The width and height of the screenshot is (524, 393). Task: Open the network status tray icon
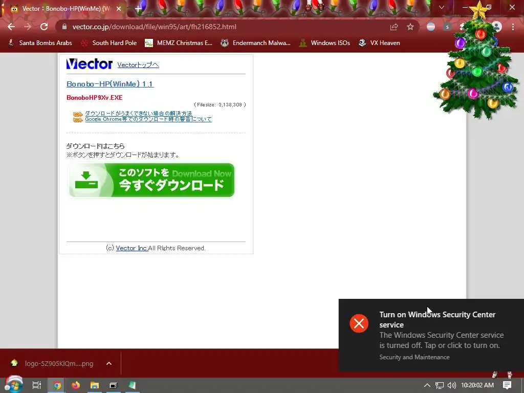click(440, 385)
